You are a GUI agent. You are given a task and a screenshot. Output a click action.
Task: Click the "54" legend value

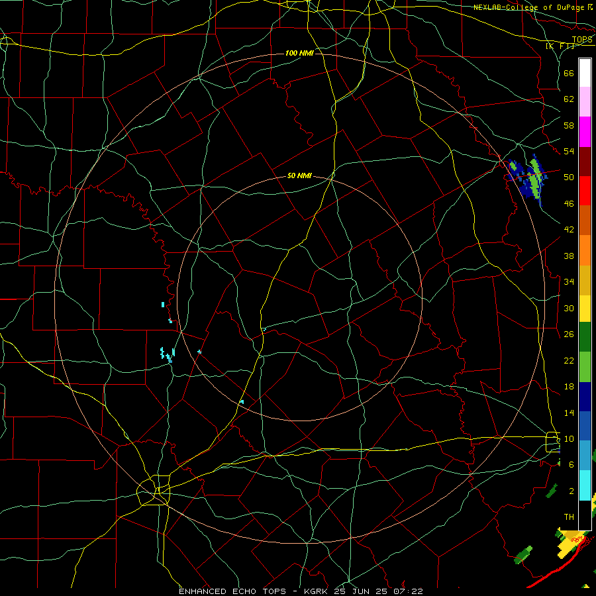(x=569, y=151)
